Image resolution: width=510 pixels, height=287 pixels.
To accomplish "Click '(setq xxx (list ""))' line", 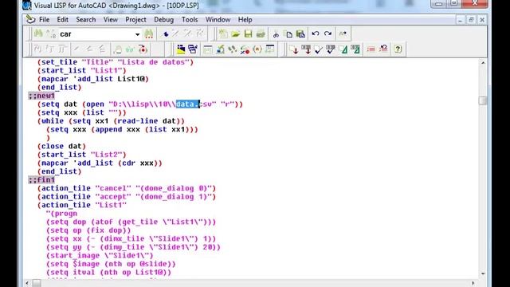I will click(81, 112).
